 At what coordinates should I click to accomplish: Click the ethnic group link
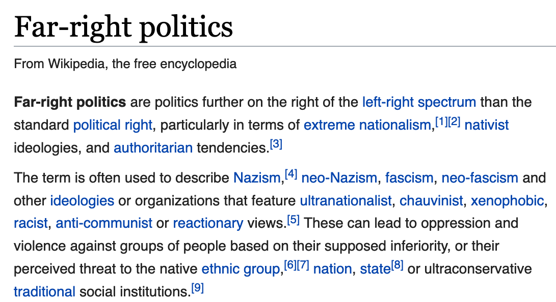(x=241, y=268)
